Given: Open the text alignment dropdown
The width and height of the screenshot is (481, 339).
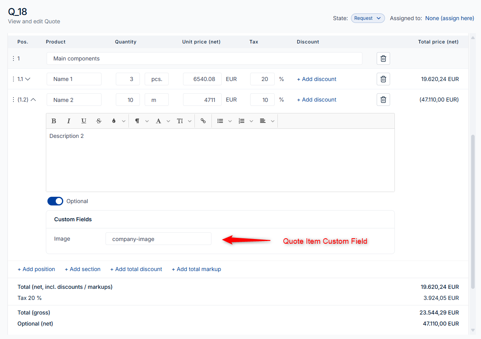Looking at the screenshot, I should pos(267,121).
